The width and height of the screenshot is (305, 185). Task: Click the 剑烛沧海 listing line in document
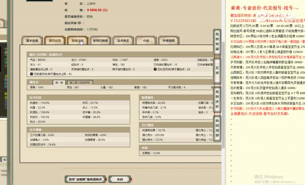click(267, 52)
